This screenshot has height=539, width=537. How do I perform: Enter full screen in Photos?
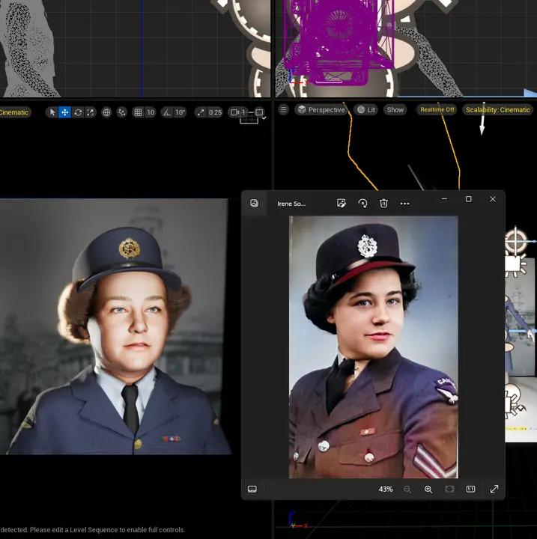click(x=494, y=489)
